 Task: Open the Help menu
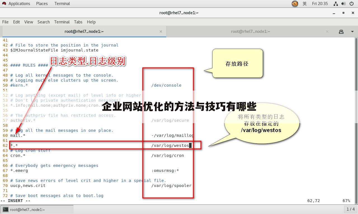coord(91,22)
